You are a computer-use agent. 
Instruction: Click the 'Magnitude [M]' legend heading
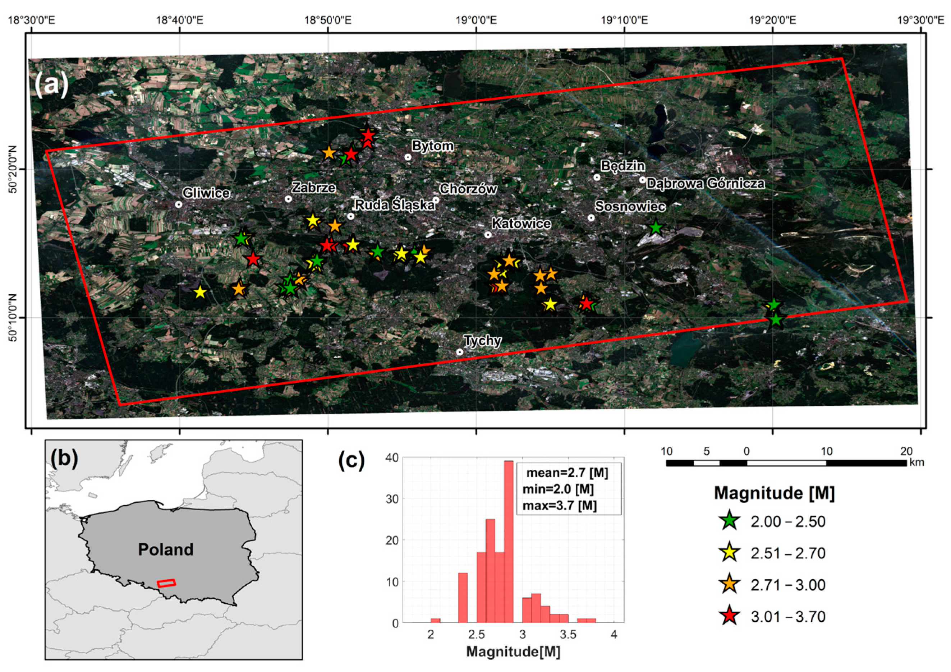pyautogui.click(x=774, y=493)
